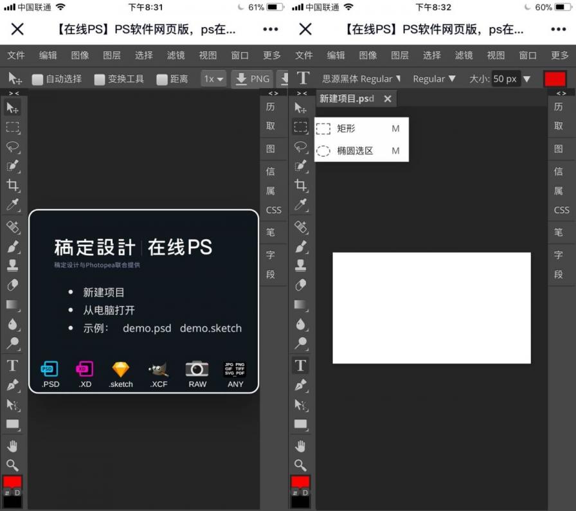Screen dimensions: 576x511
Task: Export using the PNG download button
Action: (x=253, y=78)
